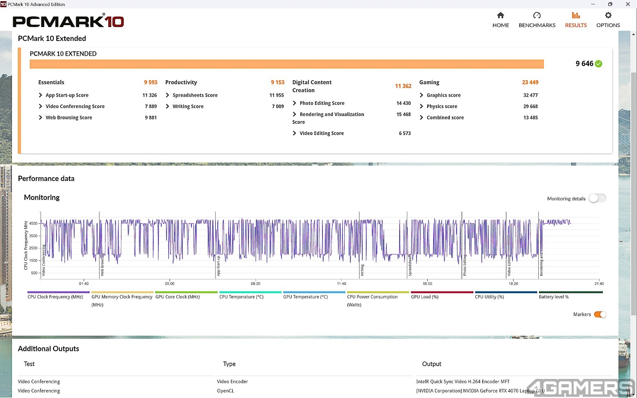Click the Photo Editing marker on graph

pos(464,265)
